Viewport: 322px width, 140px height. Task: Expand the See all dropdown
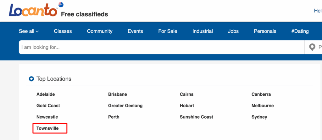[29, 31]
